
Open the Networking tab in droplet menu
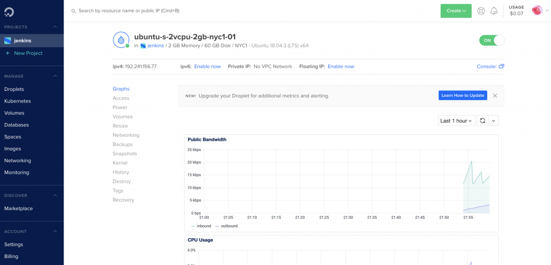(126, 135)
